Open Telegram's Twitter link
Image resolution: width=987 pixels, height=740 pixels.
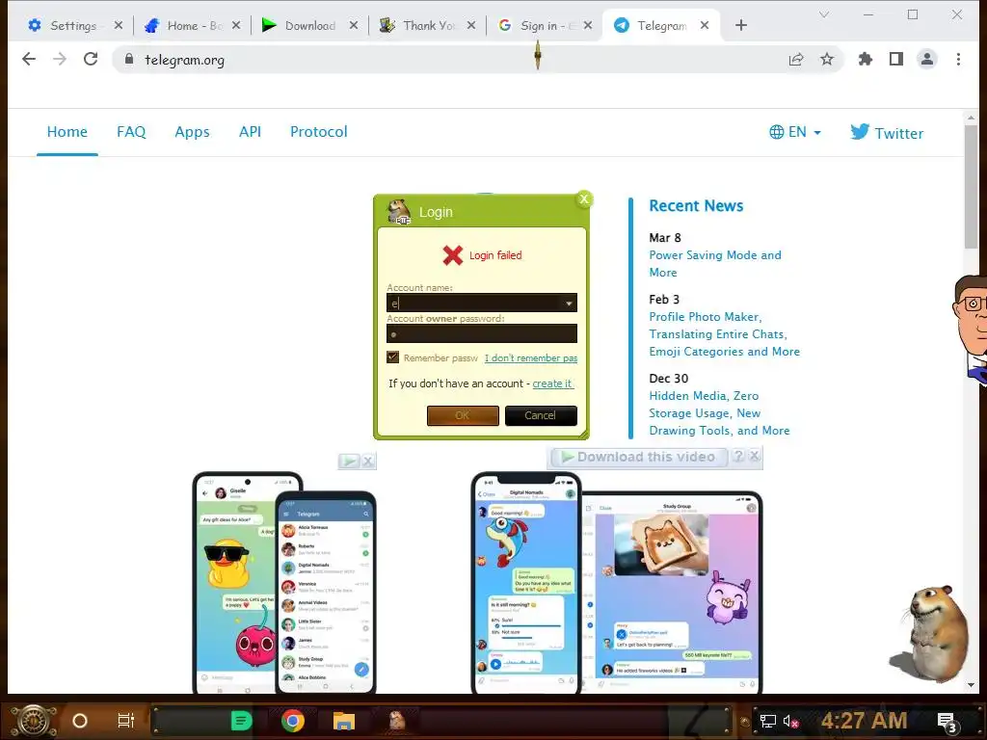pos(887,133)
